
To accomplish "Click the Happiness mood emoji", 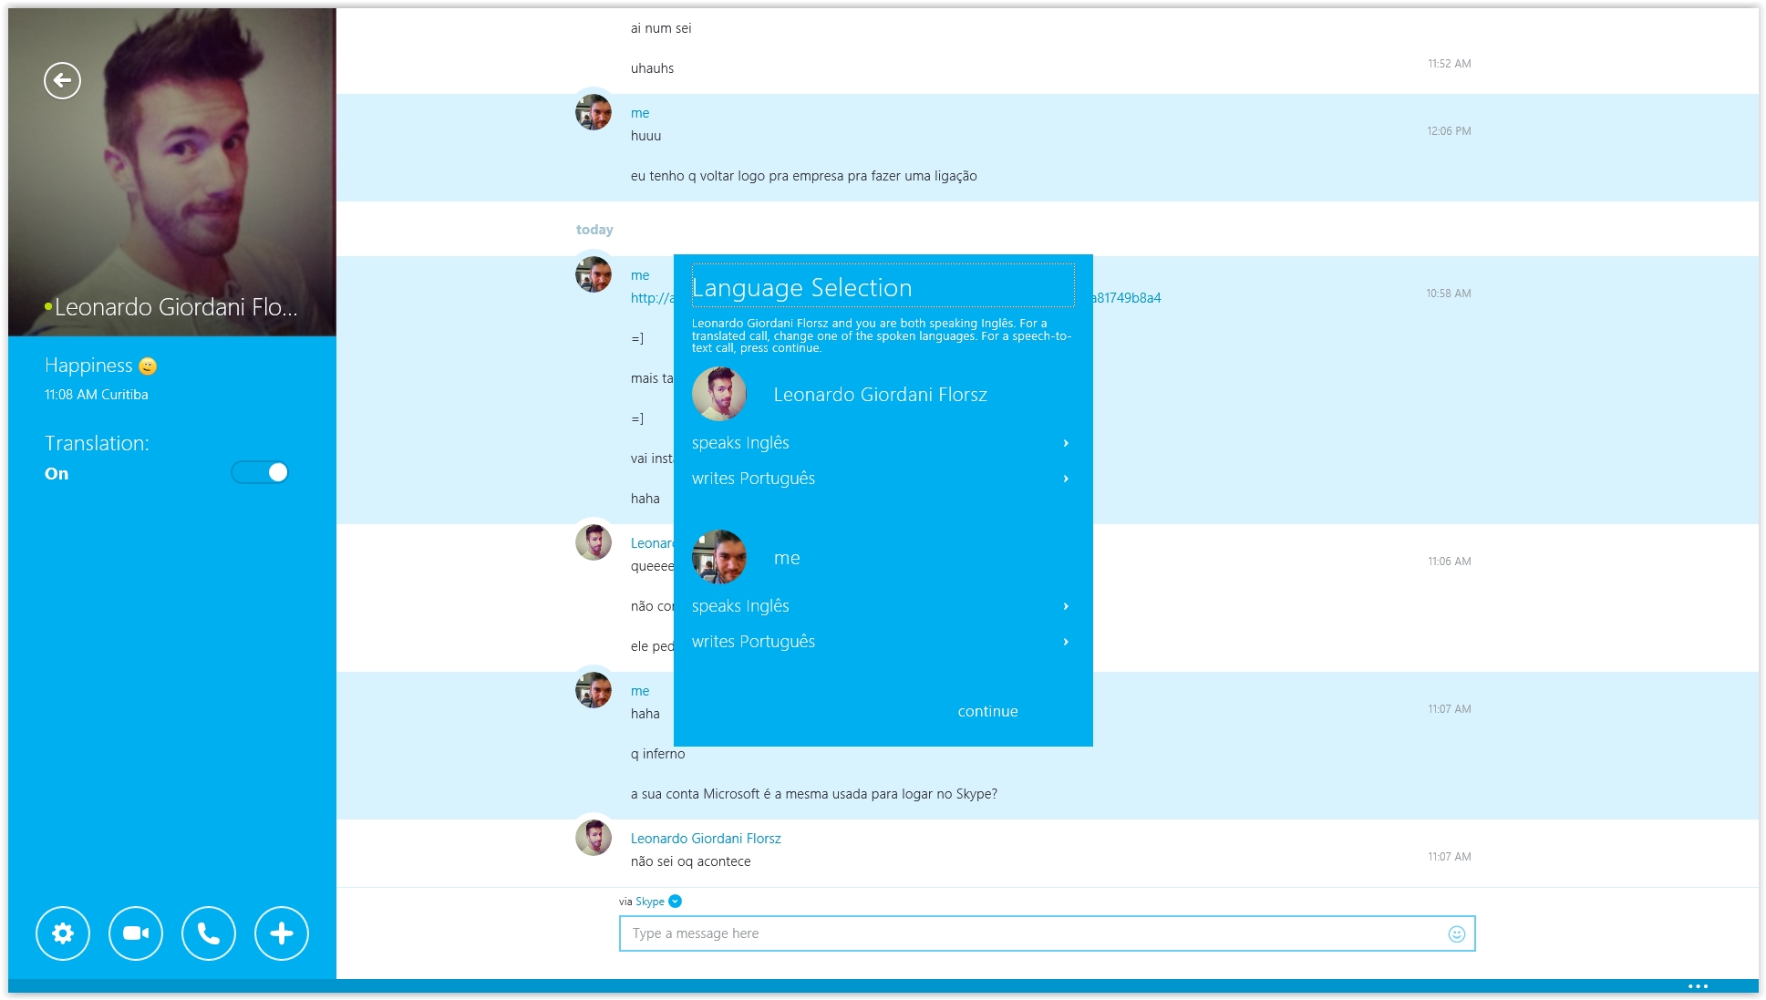I will pyautogui.click(x=148, y=366).
